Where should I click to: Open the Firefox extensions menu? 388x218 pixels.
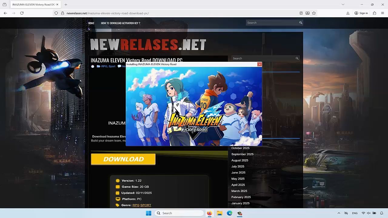(374, 13)
